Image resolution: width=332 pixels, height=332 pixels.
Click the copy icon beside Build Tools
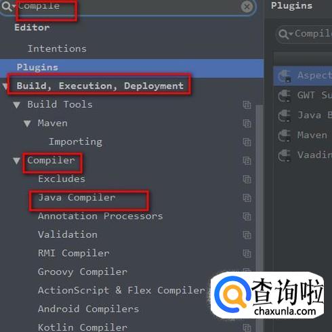tap(247, 105)
